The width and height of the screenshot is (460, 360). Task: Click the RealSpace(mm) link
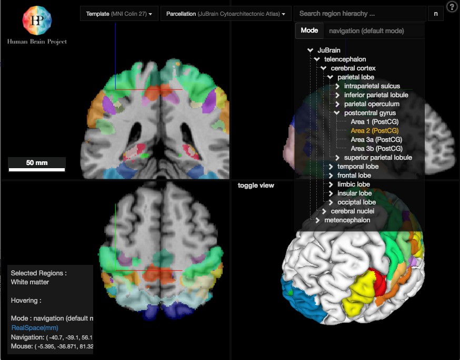tap(34, 328)
